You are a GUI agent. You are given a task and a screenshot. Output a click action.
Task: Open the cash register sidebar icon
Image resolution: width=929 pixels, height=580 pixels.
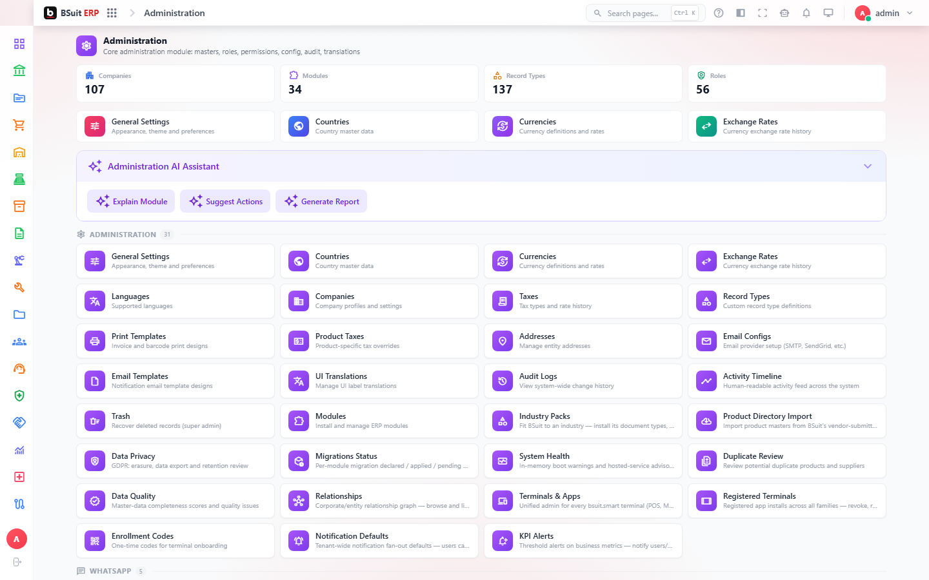click(19, 179)
